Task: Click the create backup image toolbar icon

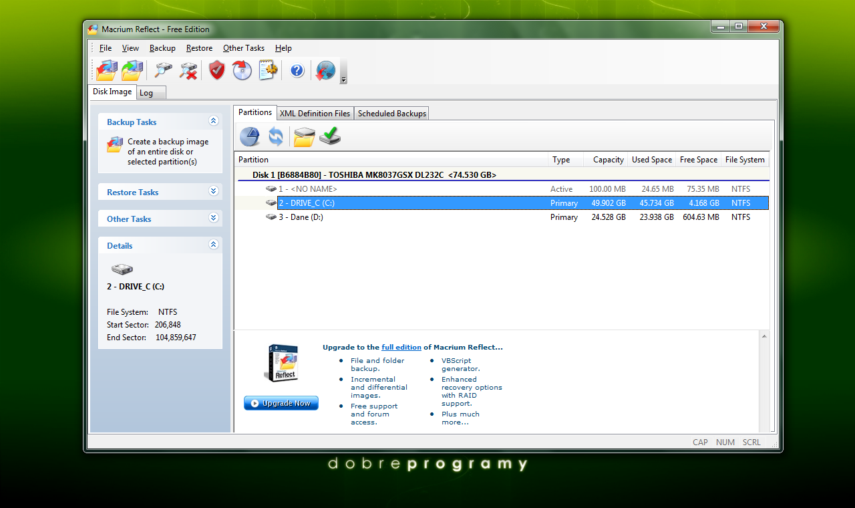Action: 106,70
